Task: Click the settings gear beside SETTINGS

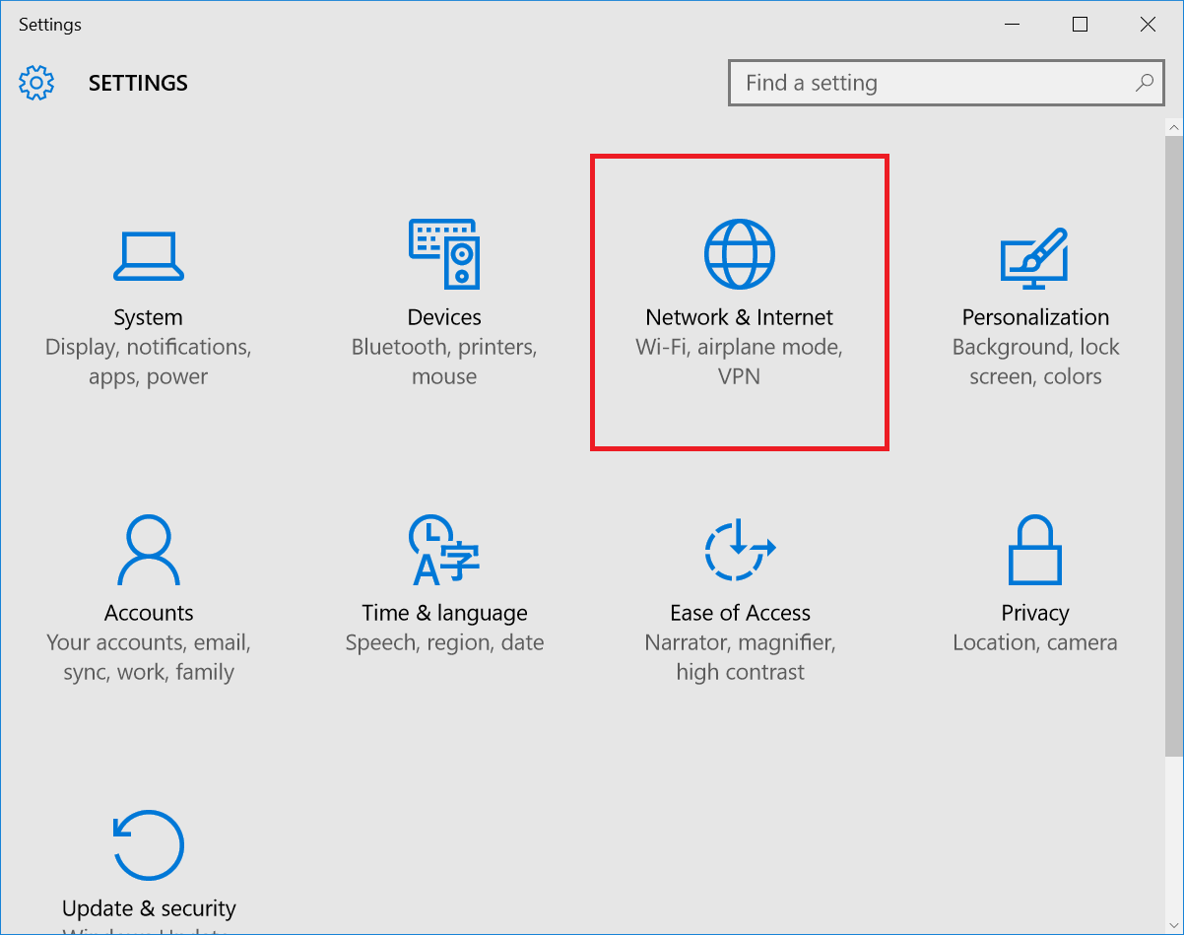Action: 35,83
